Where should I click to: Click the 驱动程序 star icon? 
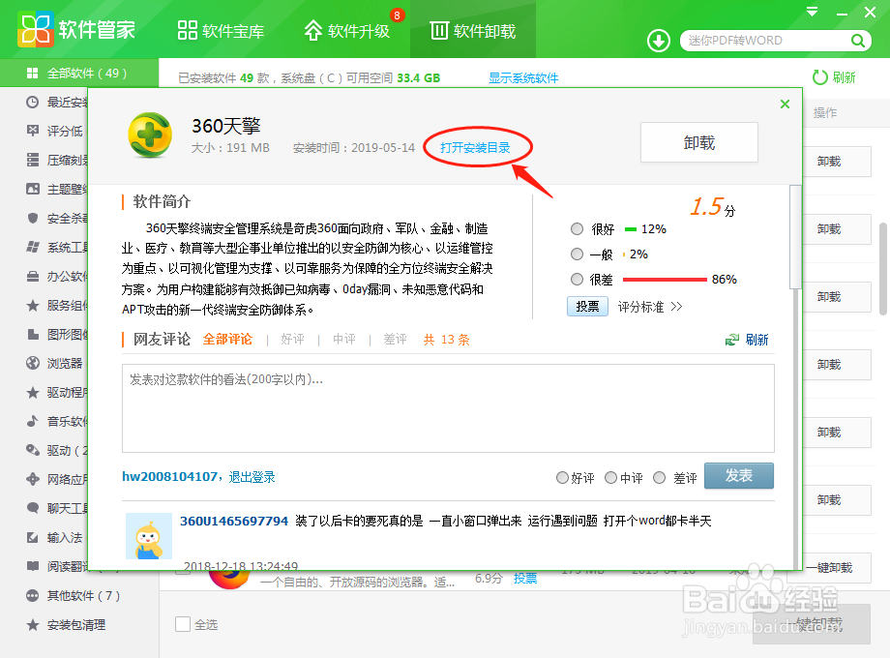pyautogui.click(x=32, y=392)
